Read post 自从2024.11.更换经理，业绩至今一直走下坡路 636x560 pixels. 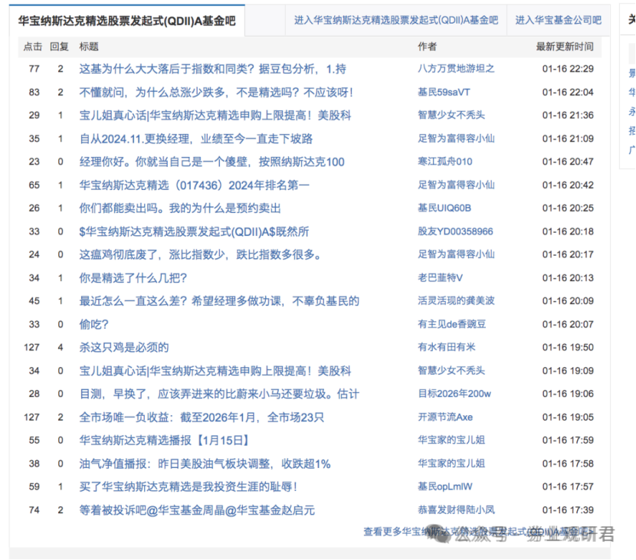[x=195, y=139]
